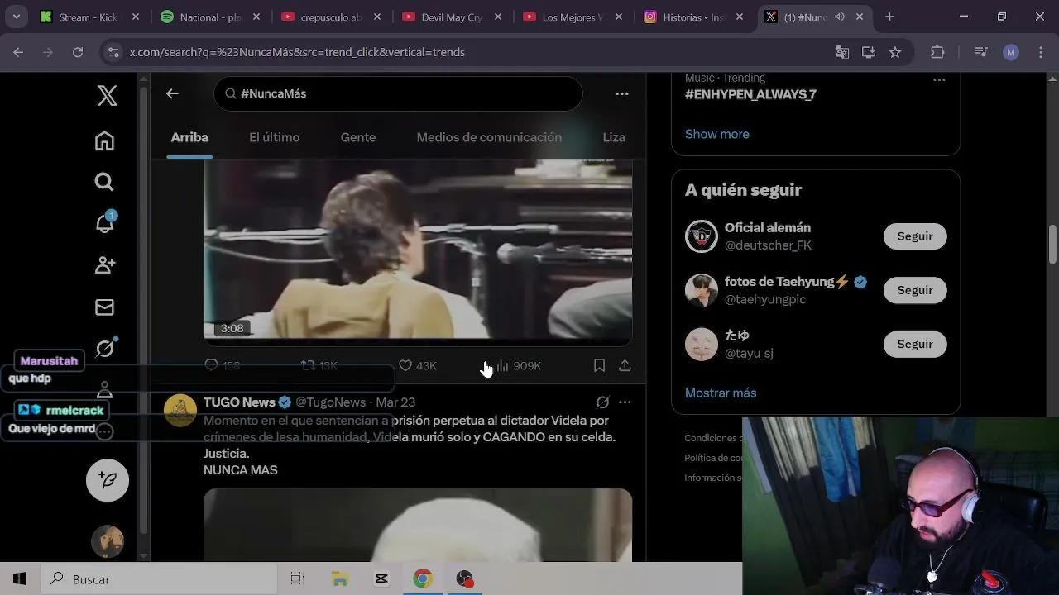Click Show more under trends
Image resolution: width=1059 pixels, height=595 pixels.
pos(717,134)
